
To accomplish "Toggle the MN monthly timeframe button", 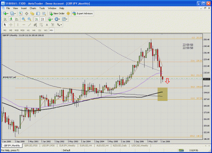I will point(51,30).
